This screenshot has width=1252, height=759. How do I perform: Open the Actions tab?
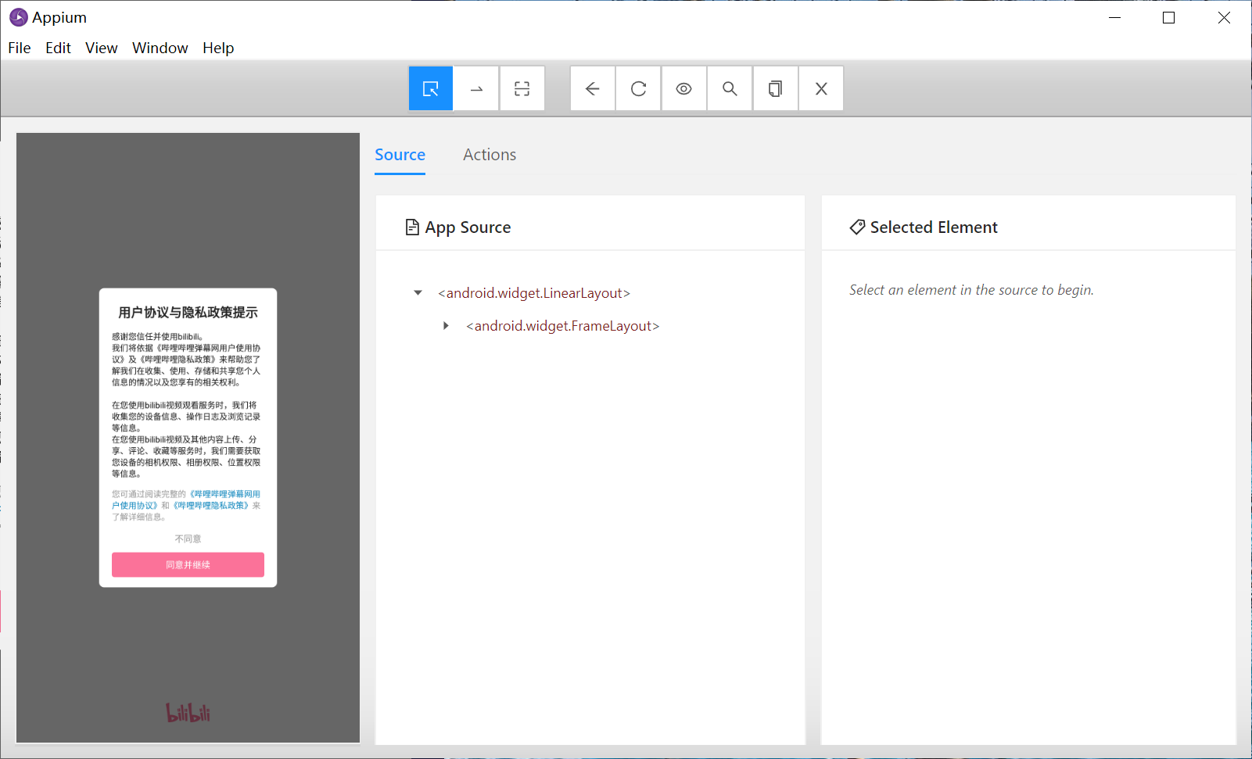(490, 155)
